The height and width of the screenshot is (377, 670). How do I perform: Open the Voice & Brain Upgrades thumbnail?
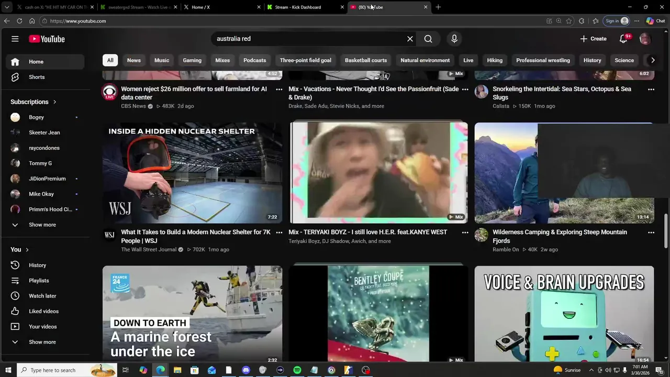point(564,314)
